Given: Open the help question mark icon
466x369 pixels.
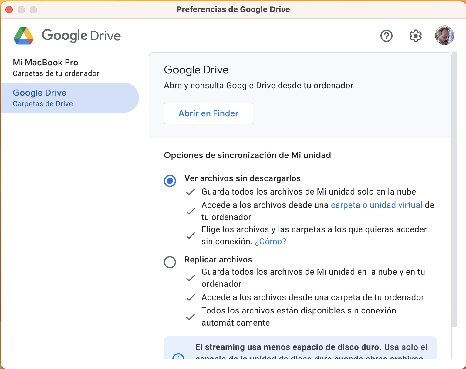Looking at the screenshot, I should pos(386,36).
